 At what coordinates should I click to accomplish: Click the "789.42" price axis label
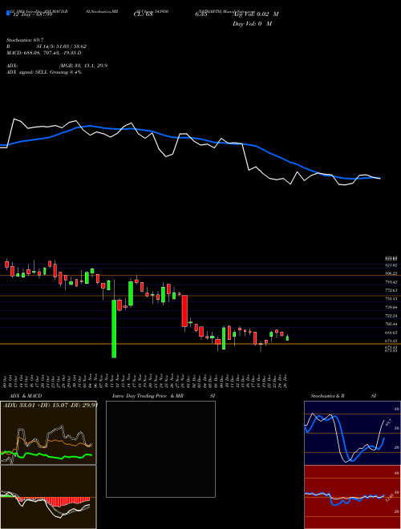pyautogui.click(x=391, y=282)
